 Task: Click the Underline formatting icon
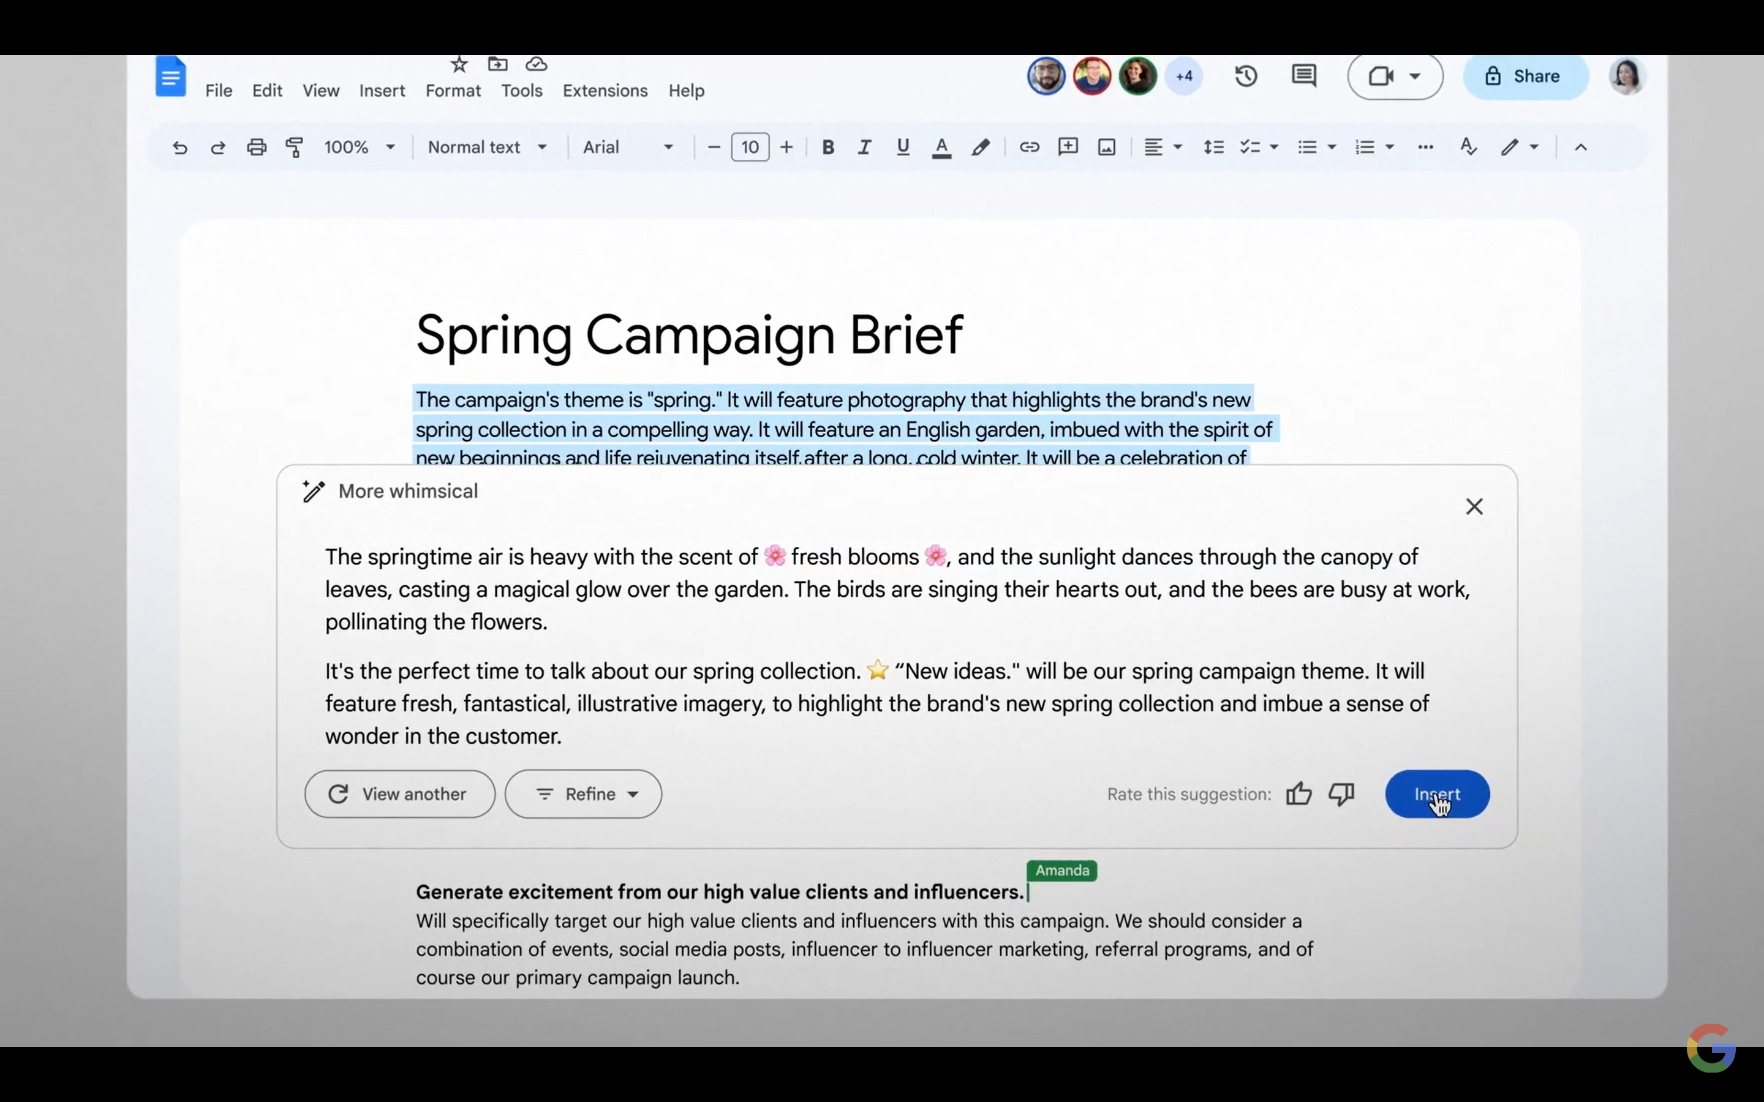[x=903, y=146]
